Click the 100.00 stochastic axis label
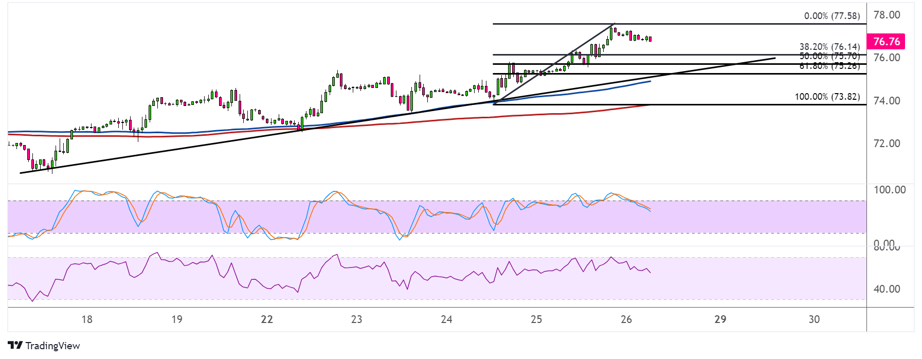Screen dimensions: 922x359 point(890,190)
